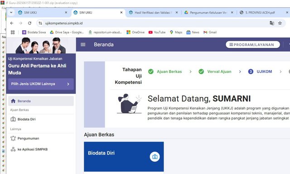Image resolution: width=290 pixels, height=174 pixels.
Task: Click the browser forward arrow
Action: click(20, 23)
